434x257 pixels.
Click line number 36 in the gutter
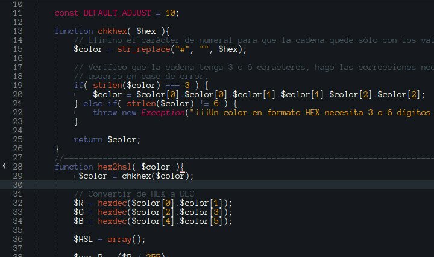click(x=17, y=239)
